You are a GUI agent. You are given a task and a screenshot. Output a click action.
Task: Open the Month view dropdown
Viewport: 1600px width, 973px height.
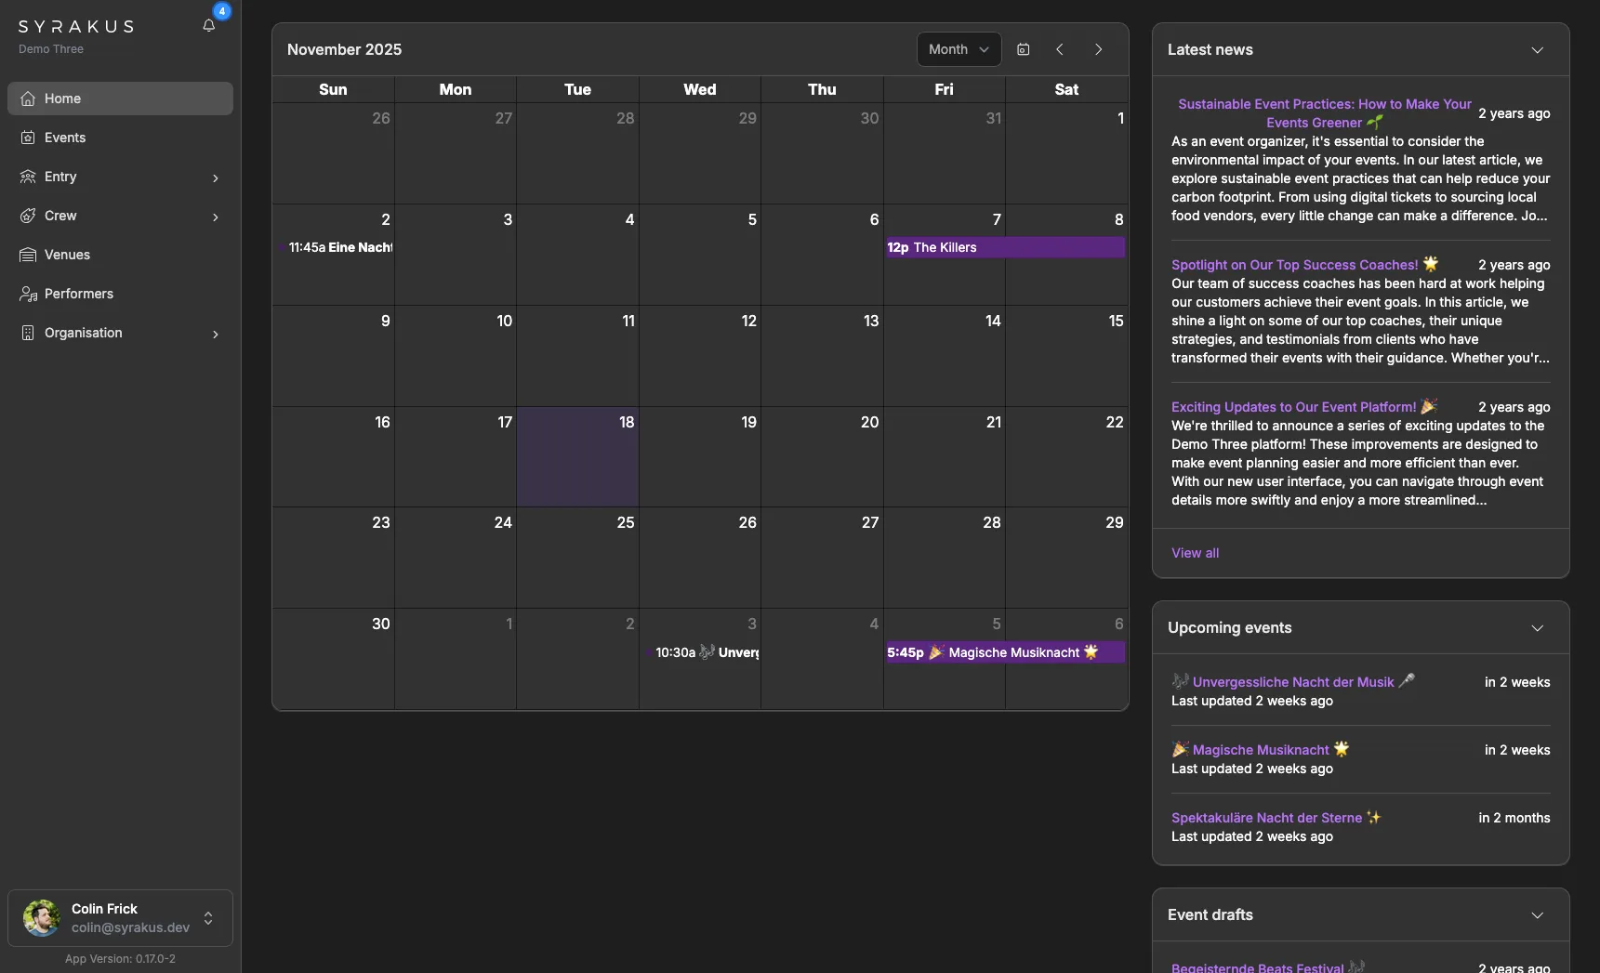(959, 49)
